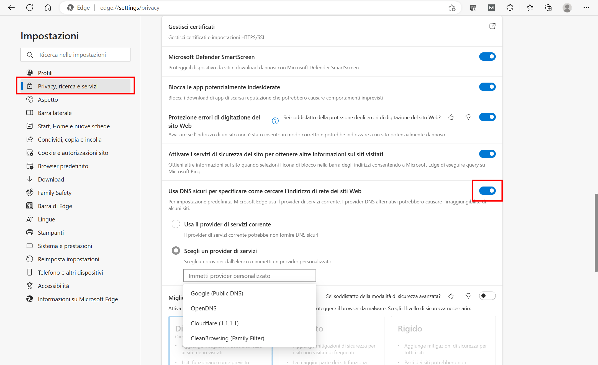
Task: Open 'Privacy, ricerca e servizi' section
Action: 68,86
